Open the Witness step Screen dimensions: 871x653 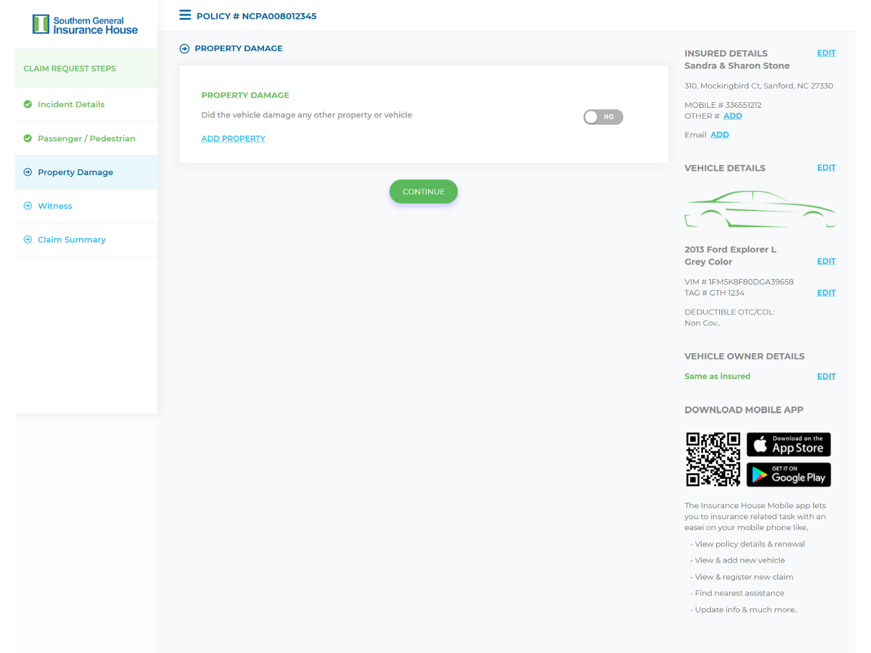click(54, 206)
